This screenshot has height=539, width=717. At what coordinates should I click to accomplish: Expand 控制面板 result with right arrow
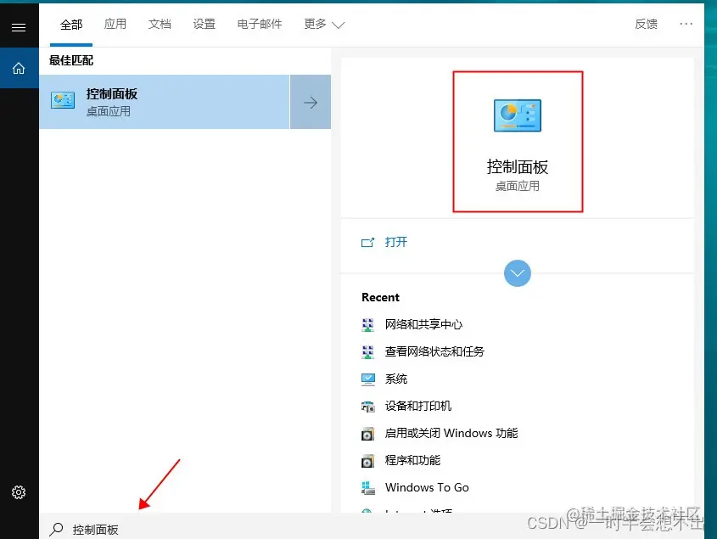pyautogui.click(x=311, y=102)
